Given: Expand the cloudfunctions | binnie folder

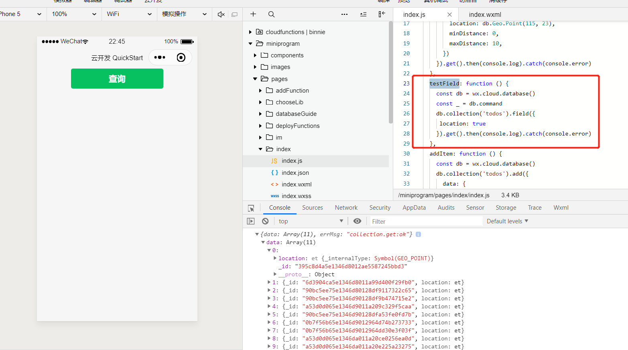Looking at the screenshot, I should point(250,32).
